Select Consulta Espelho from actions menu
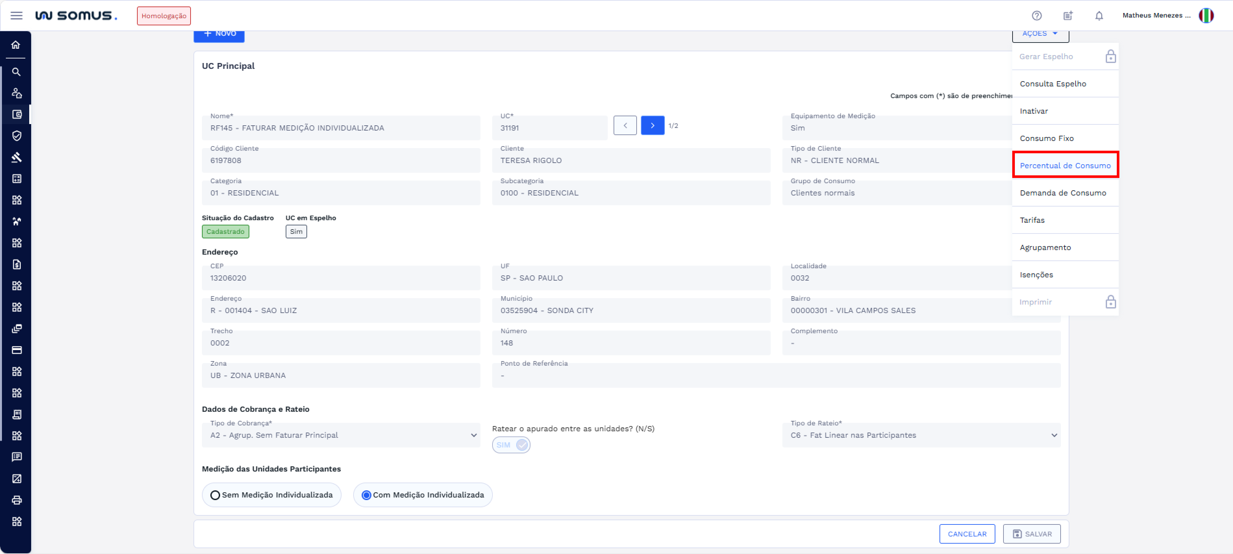 click(x=1052, y=84)
